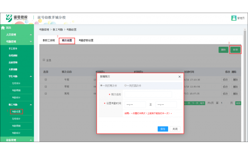Check the box for the 常规 row
The width and height of the screenshot is (248, 155).
pos(46,94)
